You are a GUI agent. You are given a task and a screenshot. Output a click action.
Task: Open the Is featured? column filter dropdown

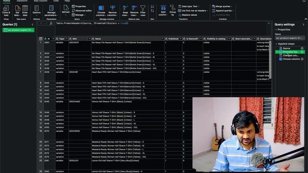[x=201, y=39]
